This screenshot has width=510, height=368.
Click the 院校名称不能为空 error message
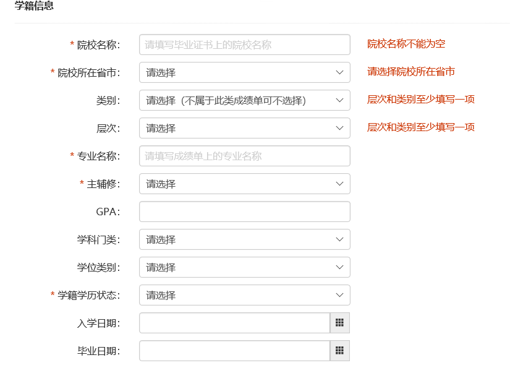(x=406, y=44)
